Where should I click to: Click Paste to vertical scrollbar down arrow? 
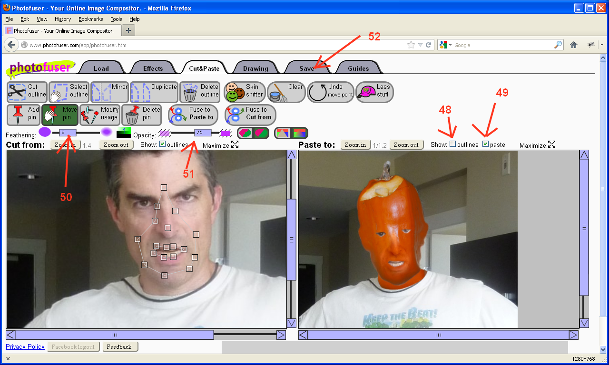point(584,323)
